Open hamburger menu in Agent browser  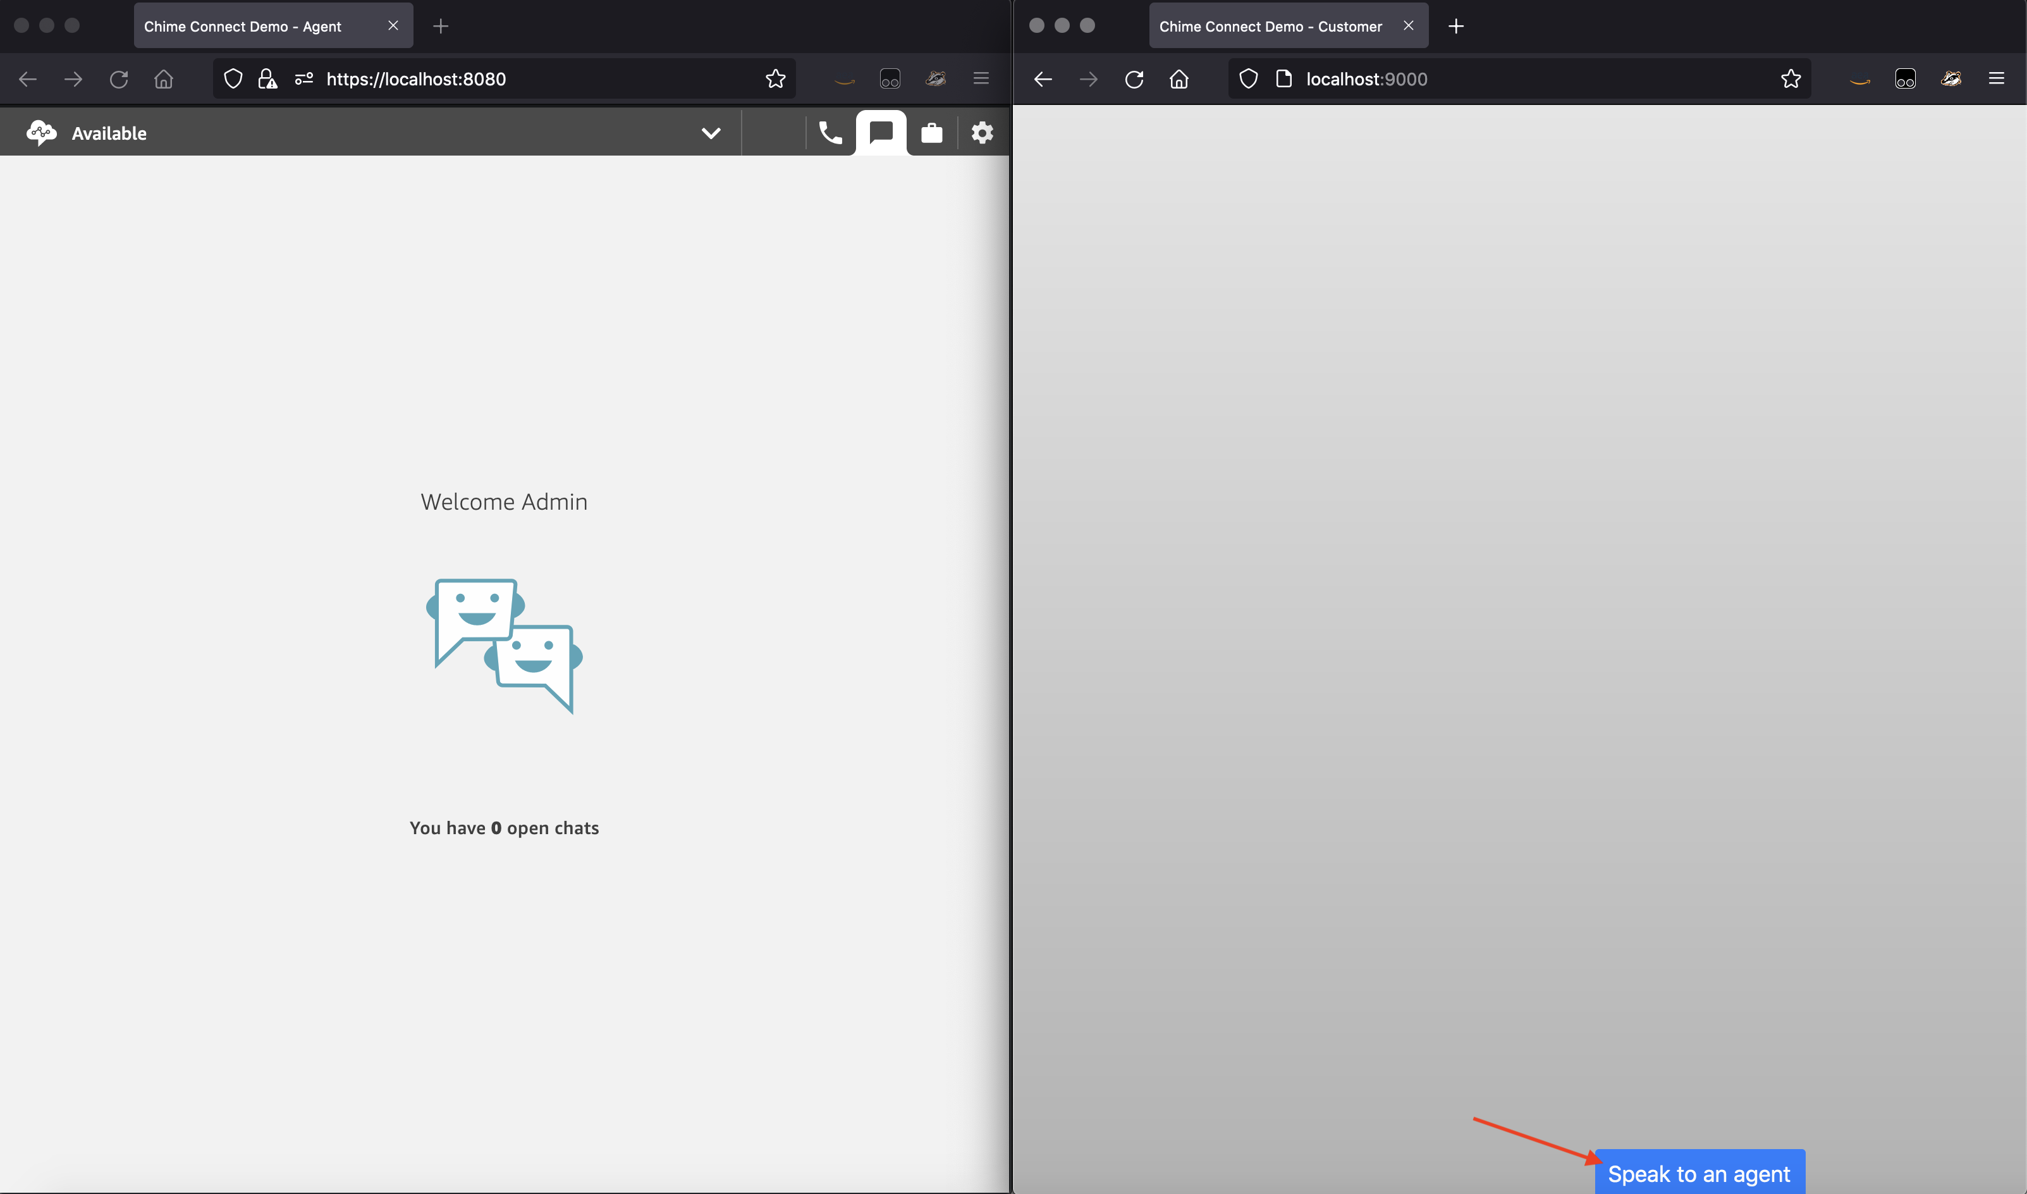point(981,79)
